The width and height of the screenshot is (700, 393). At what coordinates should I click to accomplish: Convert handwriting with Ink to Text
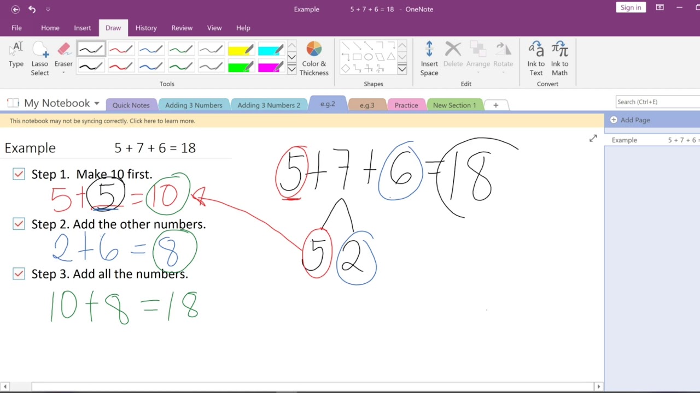point(536,59)
